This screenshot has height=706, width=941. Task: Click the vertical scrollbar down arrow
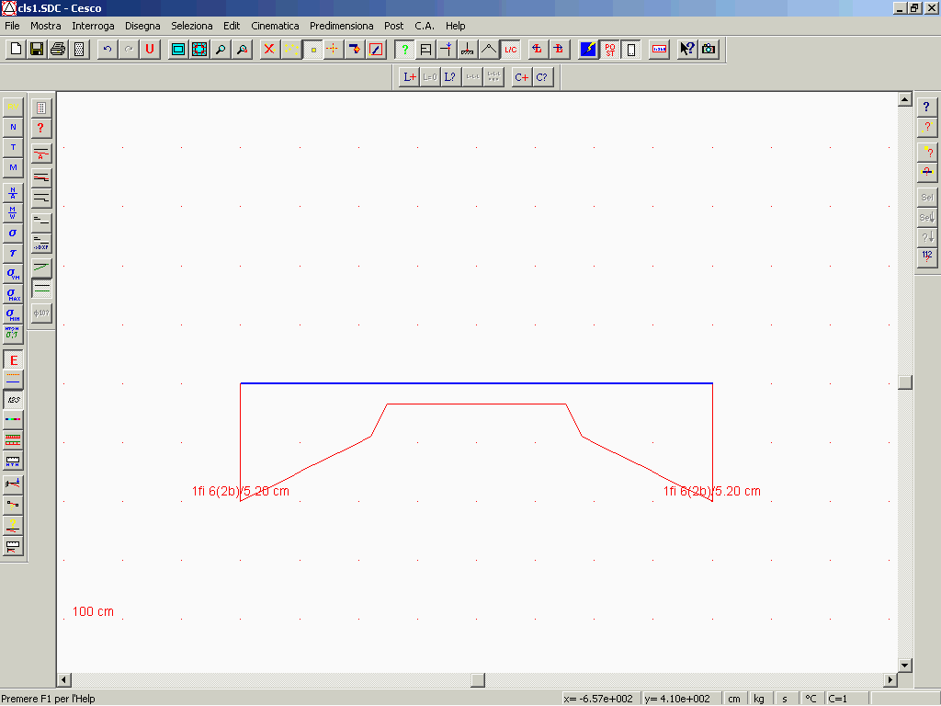tap(904, 666)
